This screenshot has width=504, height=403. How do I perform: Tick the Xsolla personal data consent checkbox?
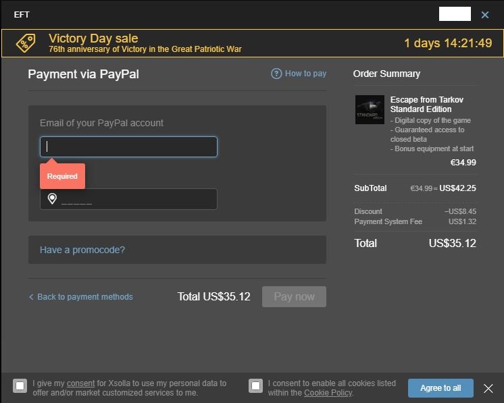[x=20, y=385]
